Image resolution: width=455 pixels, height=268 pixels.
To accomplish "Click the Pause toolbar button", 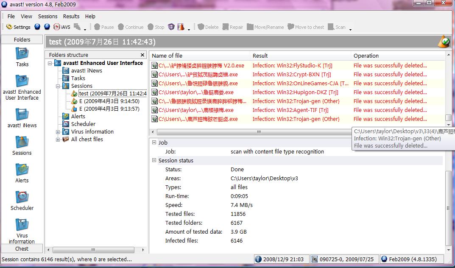I will point(104,27).
